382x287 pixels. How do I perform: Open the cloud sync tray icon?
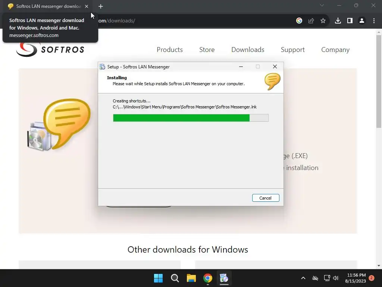coord(315,278)
